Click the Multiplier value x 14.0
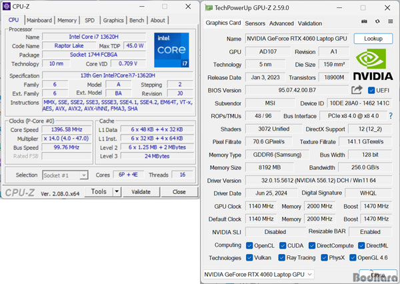The width and height of the screenshot is (400, 284). [x=67, y=139]
